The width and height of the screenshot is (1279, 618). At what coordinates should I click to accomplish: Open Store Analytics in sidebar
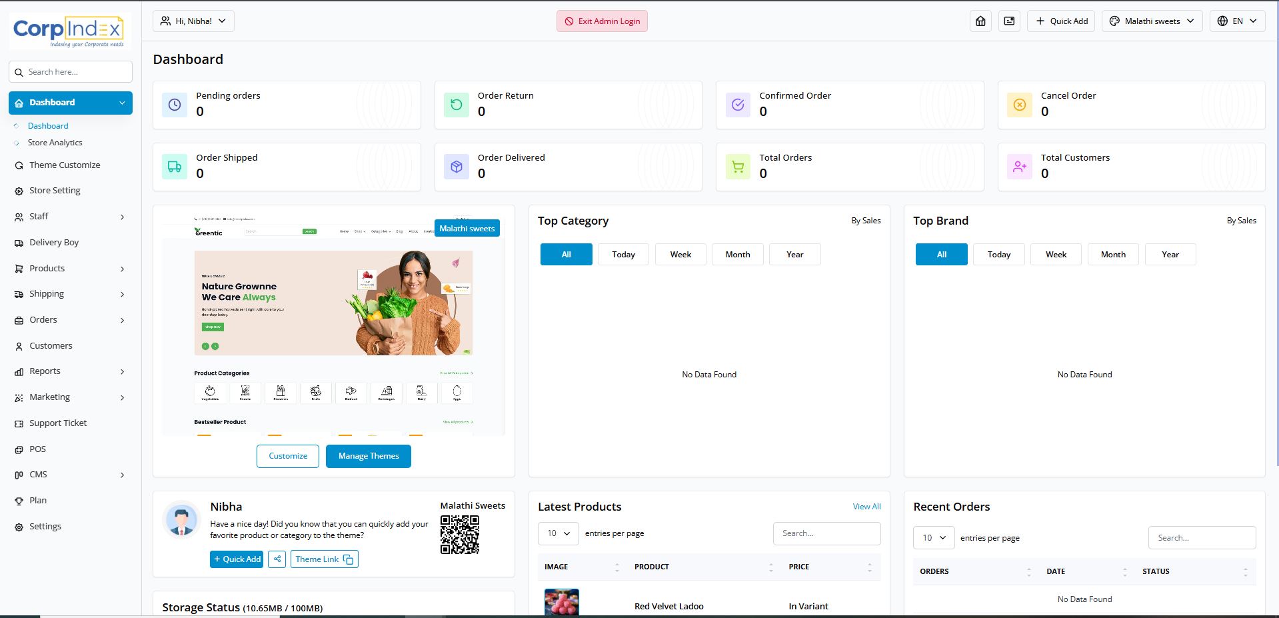pyautogui.click(x=55, y=143)
